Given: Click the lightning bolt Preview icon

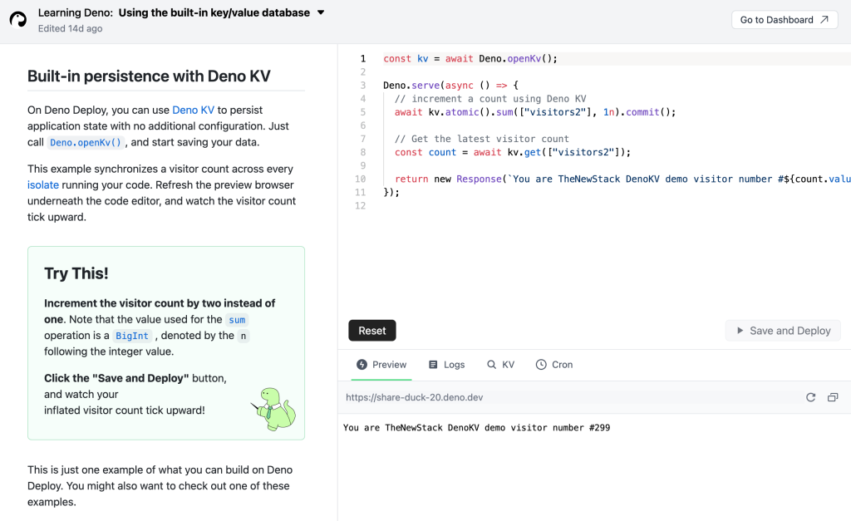Looking at the screenshot, I should (x=362, y=365).
